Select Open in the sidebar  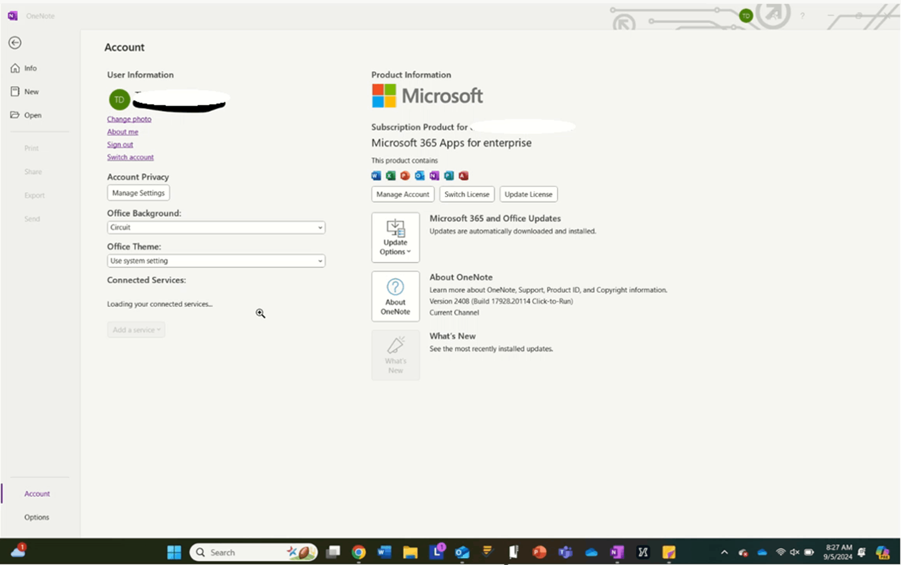pos(26,115)
